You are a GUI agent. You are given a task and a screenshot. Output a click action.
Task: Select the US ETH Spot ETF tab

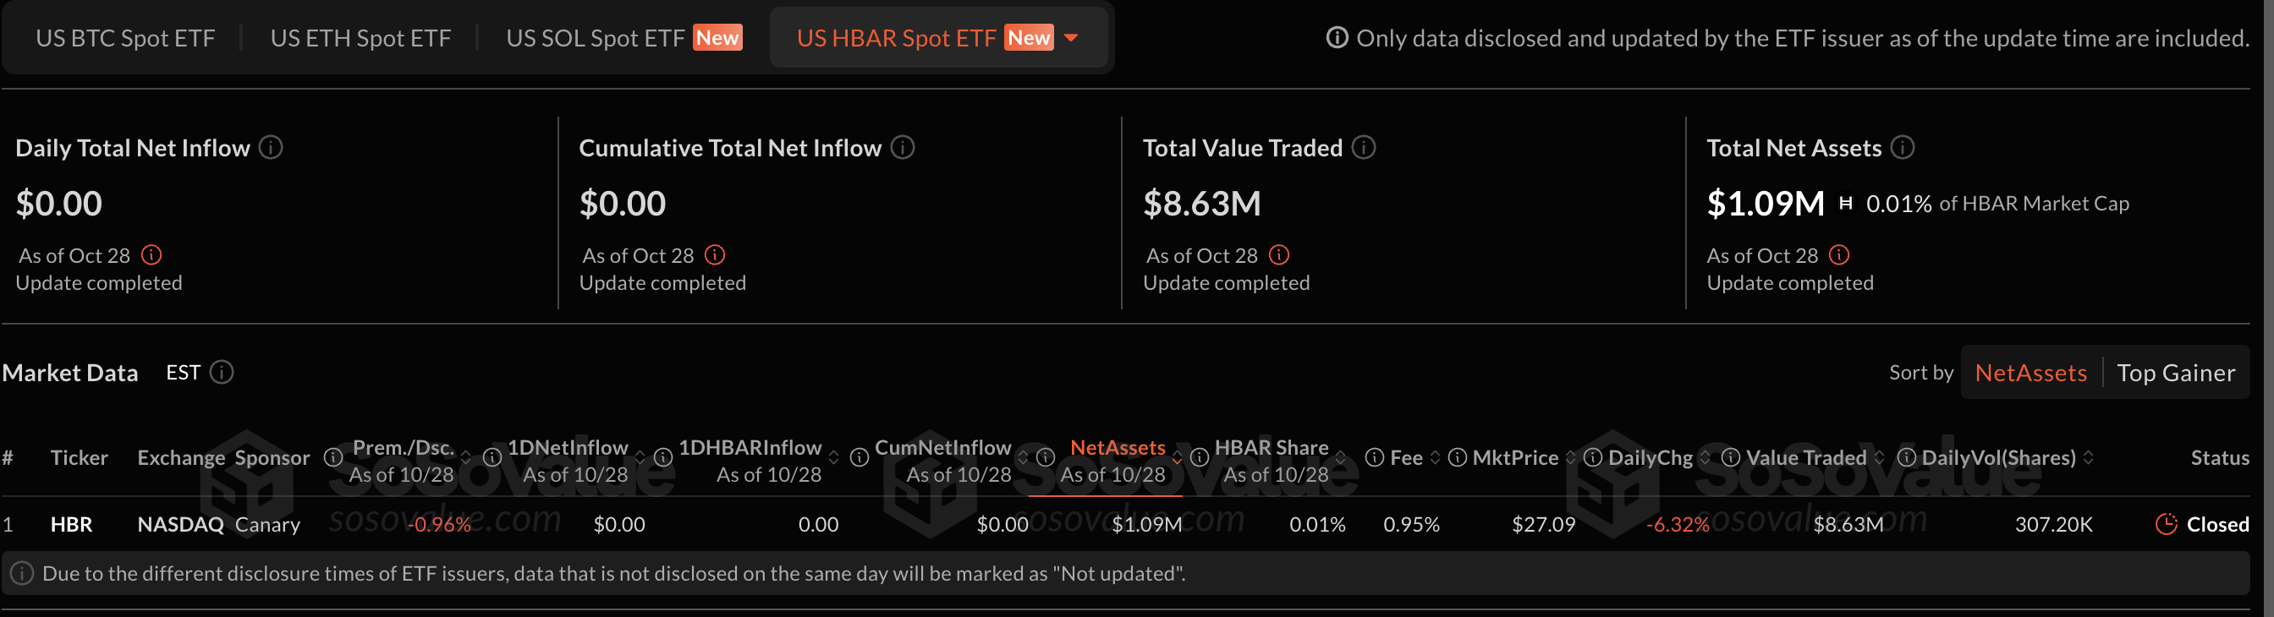point(360,38)
